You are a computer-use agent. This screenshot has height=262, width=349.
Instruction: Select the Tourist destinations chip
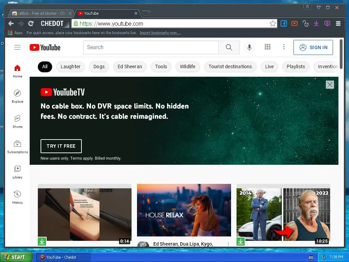click(x=230, y=67)
